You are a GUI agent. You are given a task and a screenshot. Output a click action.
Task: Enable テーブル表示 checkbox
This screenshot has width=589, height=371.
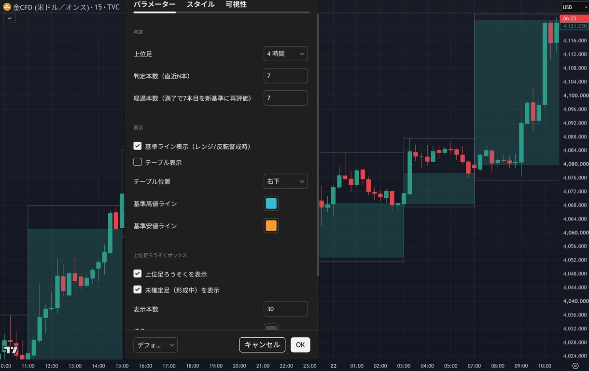[x=138, y=162]
